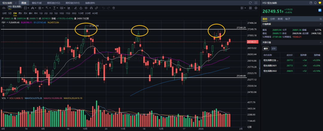Image resolution: width=323 pixels, height=131 pixels.
Task: Collapse the 关联行情 section
Action: point(320,42)
